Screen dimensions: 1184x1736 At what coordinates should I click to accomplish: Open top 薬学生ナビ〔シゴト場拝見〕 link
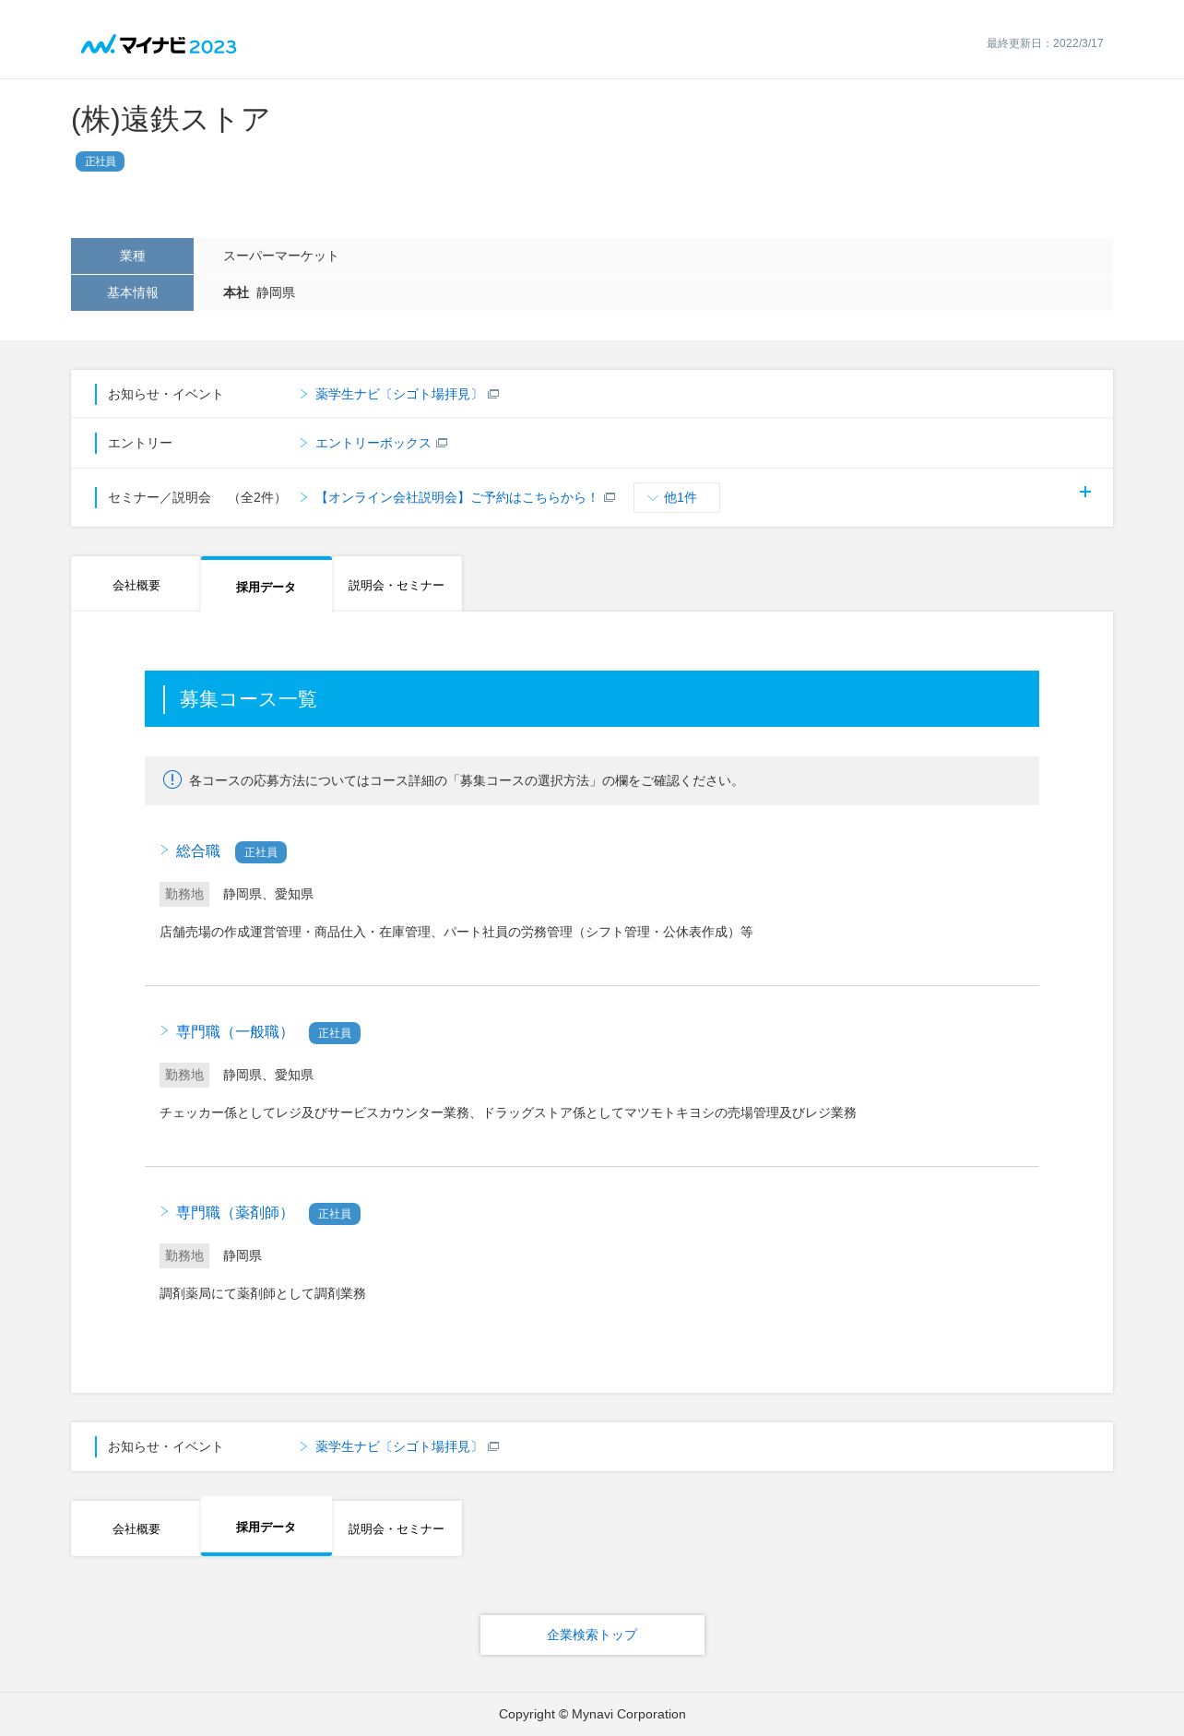point(398,394)
